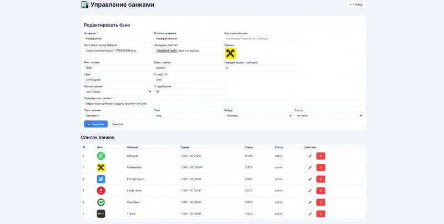Click the Ставка column header
The image size is (444, 224).
[x=249, y=147]
